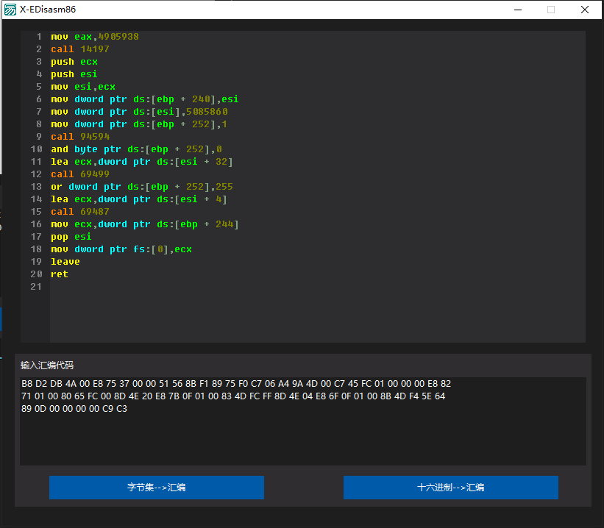Screen dimensions: 604x528
Task: Select line 'mov eax,4905938'
Action: 95,37
